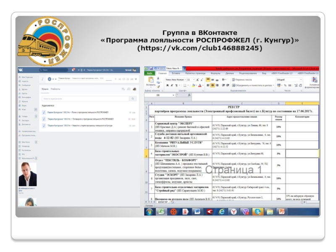Switch to Skype in the taskbar
This screenshot has width=336, height=252.
click(x=257, y=212)
